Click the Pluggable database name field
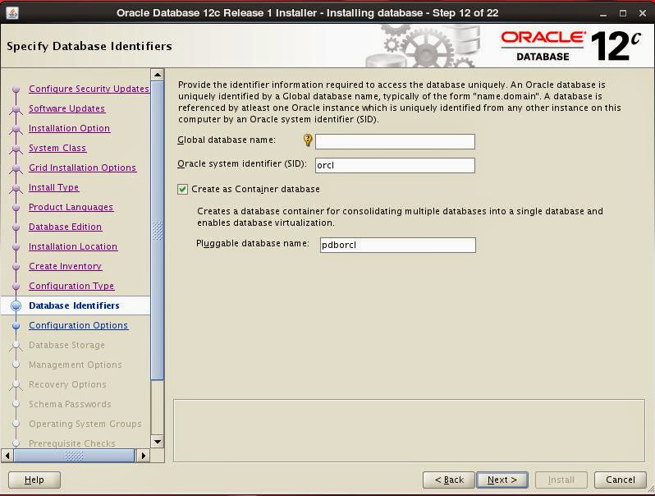Screen dimensions: 655x496 [397, 245]
